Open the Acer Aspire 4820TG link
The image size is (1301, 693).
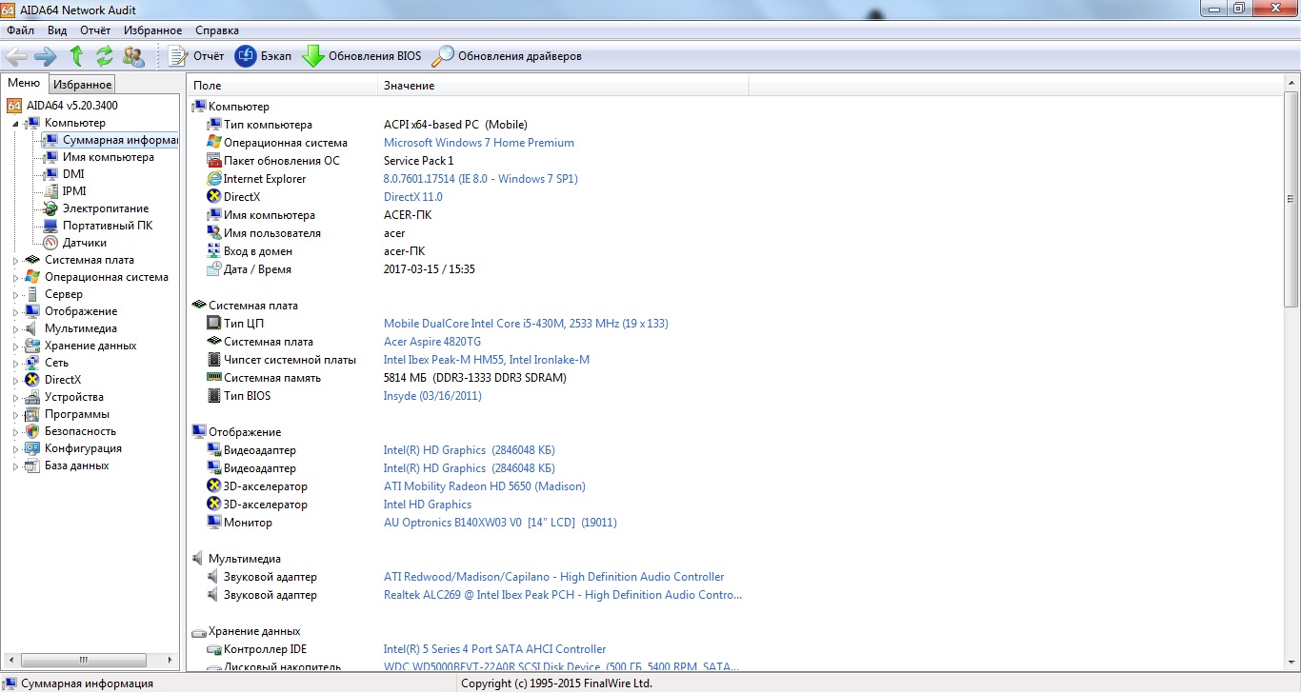[432, 342]
